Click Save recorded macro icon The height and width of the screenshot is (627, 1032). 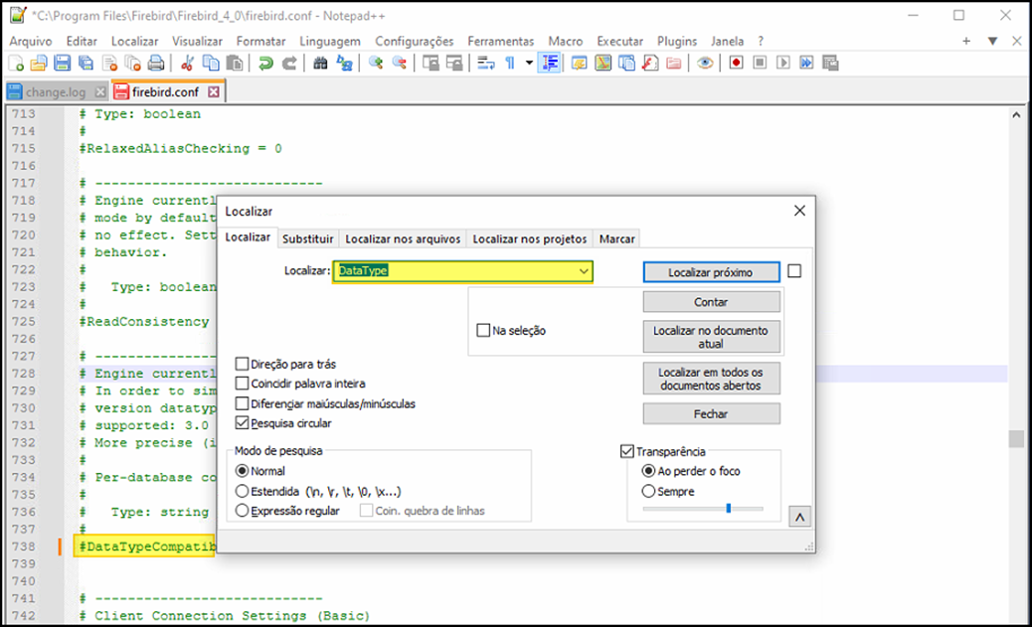(830, 64)
